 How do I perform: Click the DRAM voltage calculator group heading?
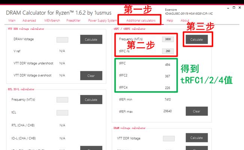(x=129, y=128)
